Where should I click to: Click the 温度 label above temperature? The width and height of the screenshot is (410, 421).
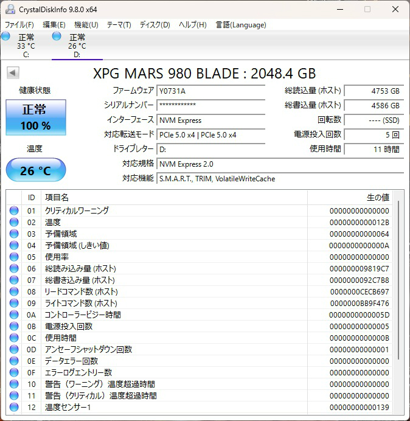(x=35, y=148)
